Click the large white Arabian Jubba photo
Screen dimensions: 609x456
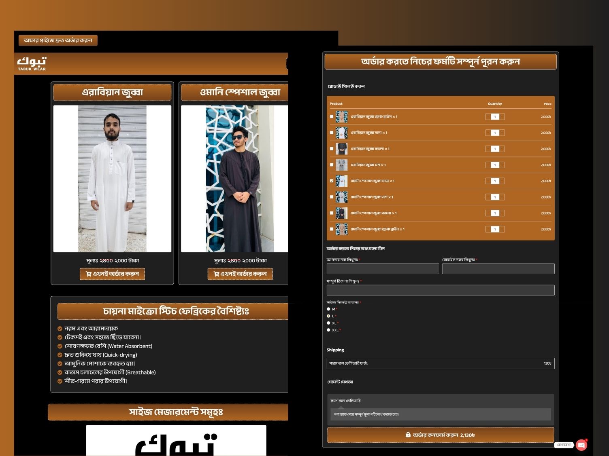[x=112, y=179]
